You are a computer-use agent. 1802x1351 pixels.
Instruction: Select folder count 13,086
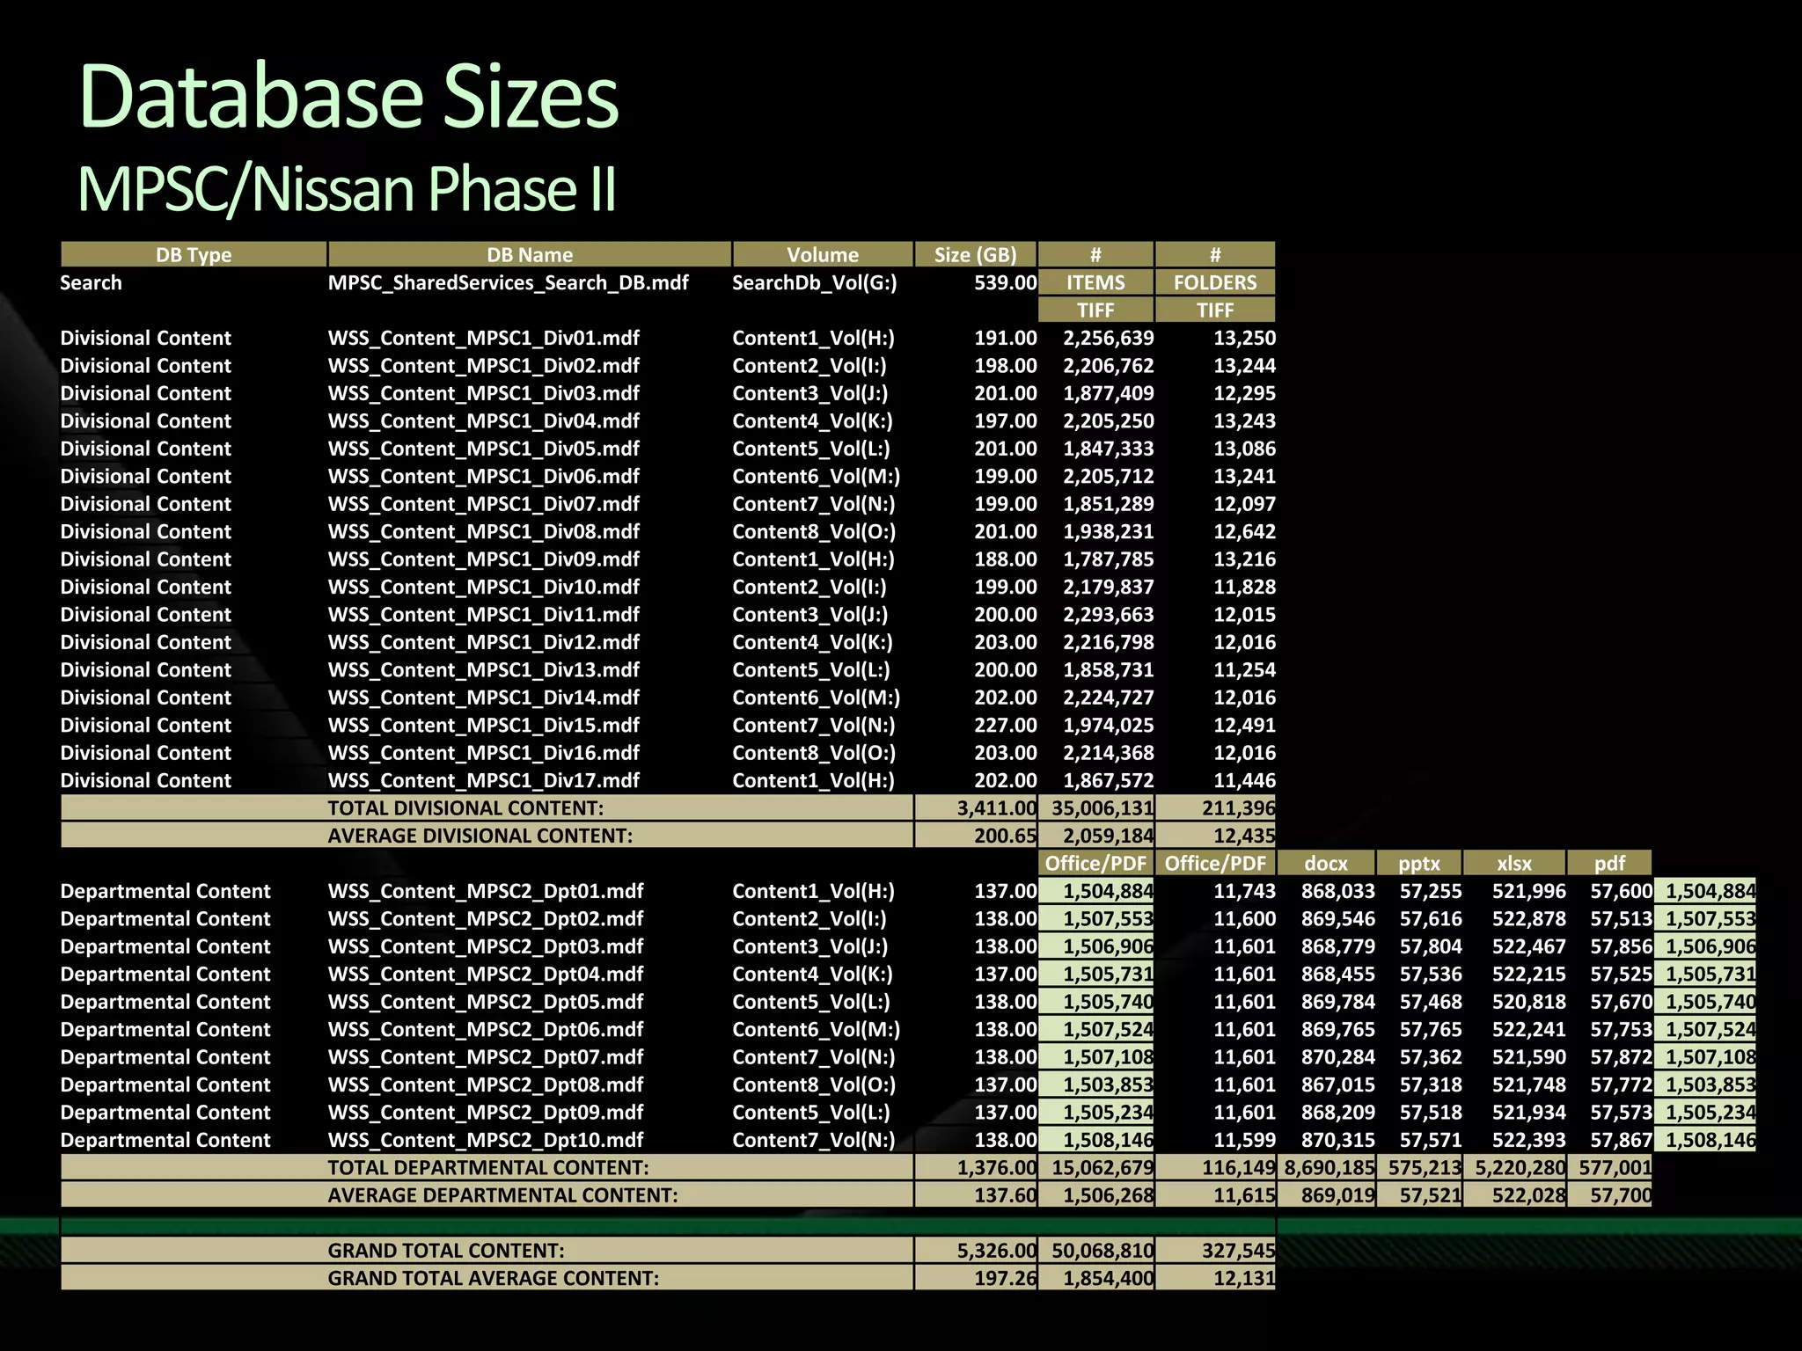click(x=1245, y=449)
